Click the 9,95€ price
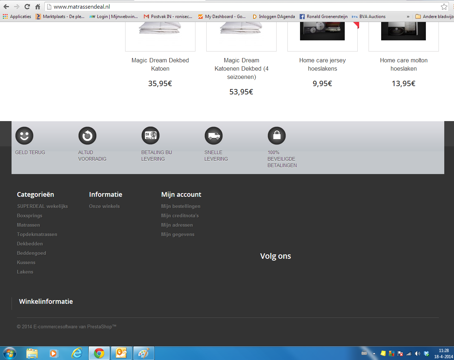The height and width of the screenshot is (360, 454). pos(322,84)
